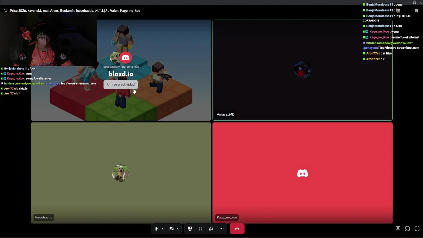Viewport: 423px width, 238px height.
Task: Click the Amaya_MD name label
Action: click(226, 114)
